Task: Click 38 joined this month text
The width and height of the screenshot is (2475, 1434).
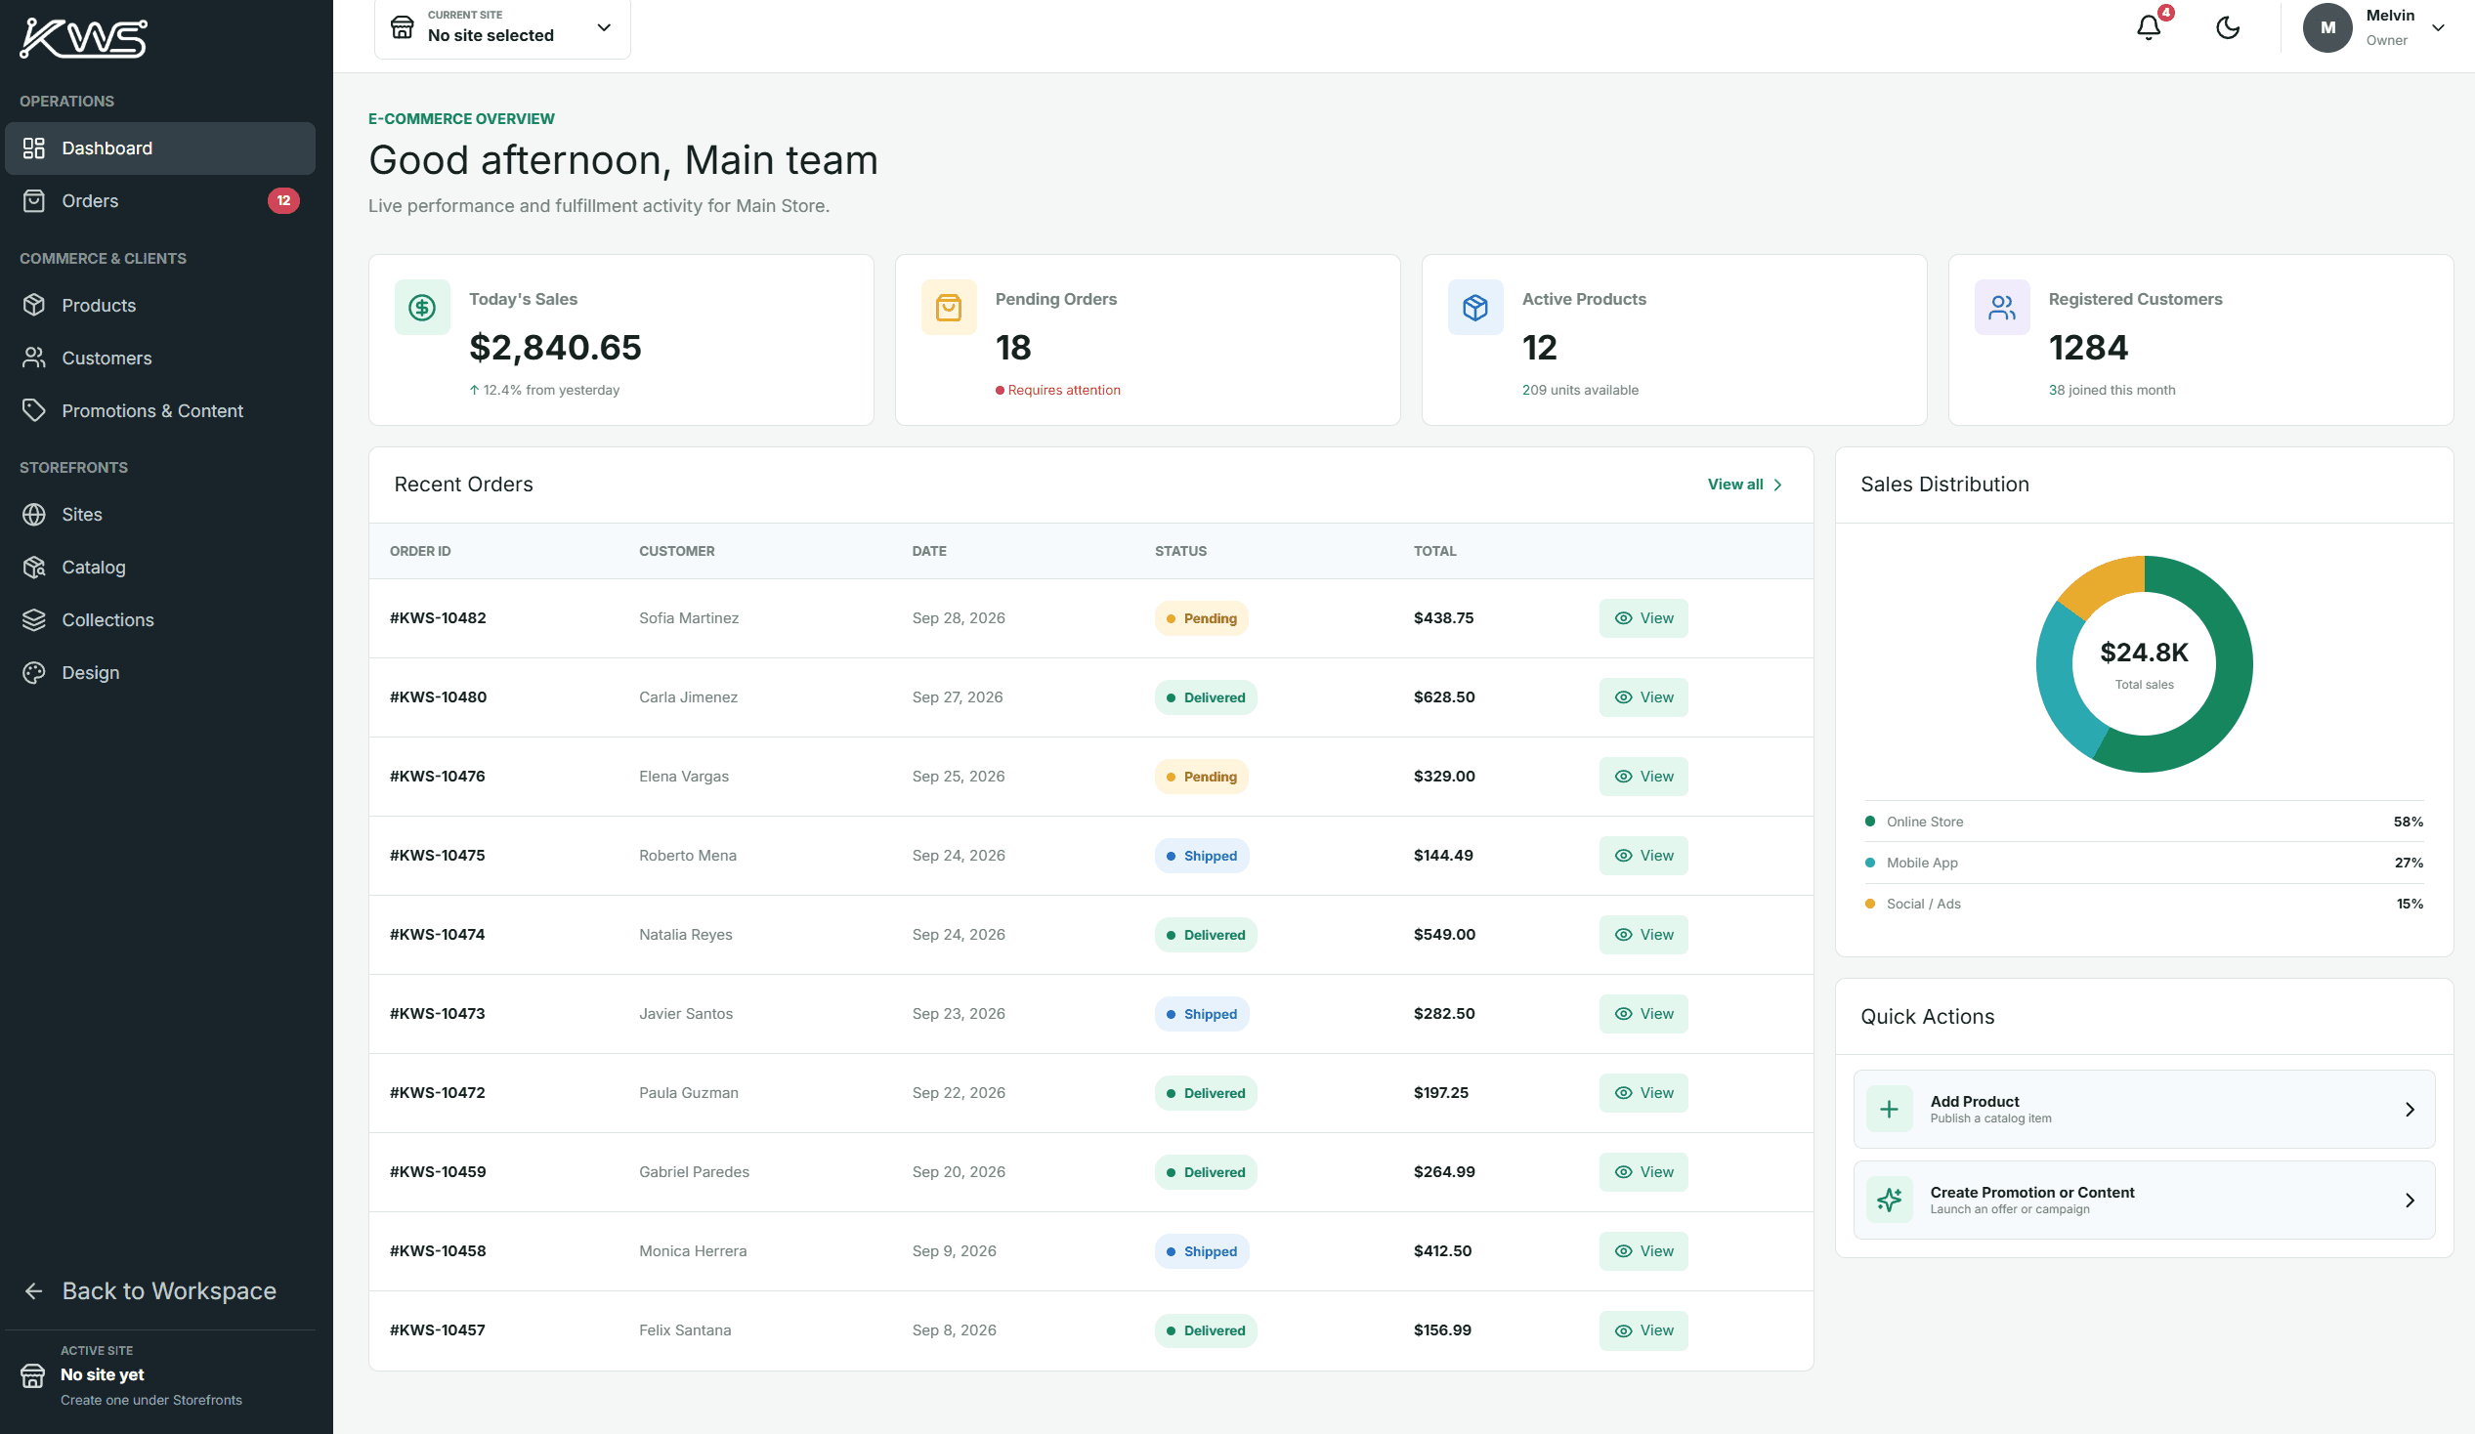Action: [x=2112, y=390]
